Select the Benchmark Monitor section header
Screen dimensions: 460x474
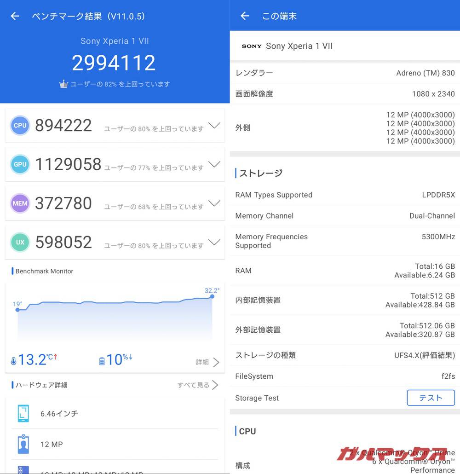click(44, 272)
